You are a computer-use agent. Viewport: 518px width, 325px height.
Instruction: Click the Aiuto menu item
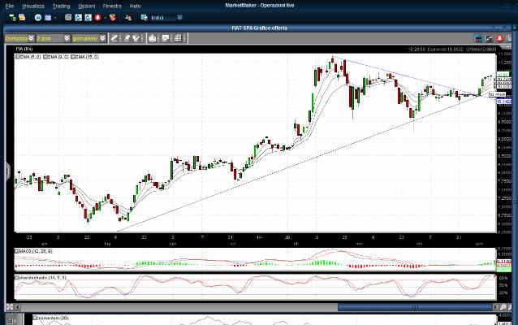(135, 6)
